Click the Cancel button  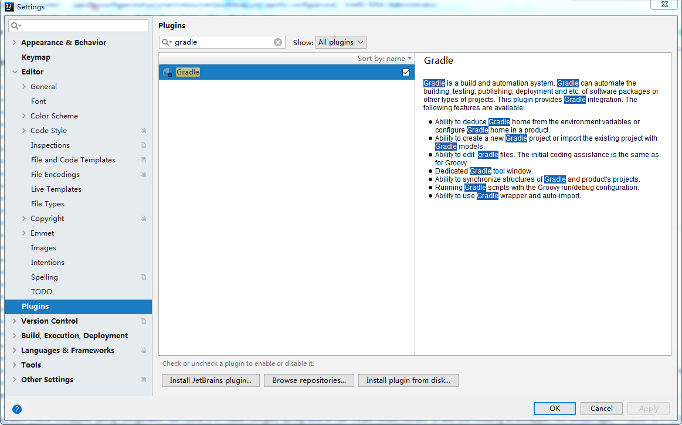602,409
